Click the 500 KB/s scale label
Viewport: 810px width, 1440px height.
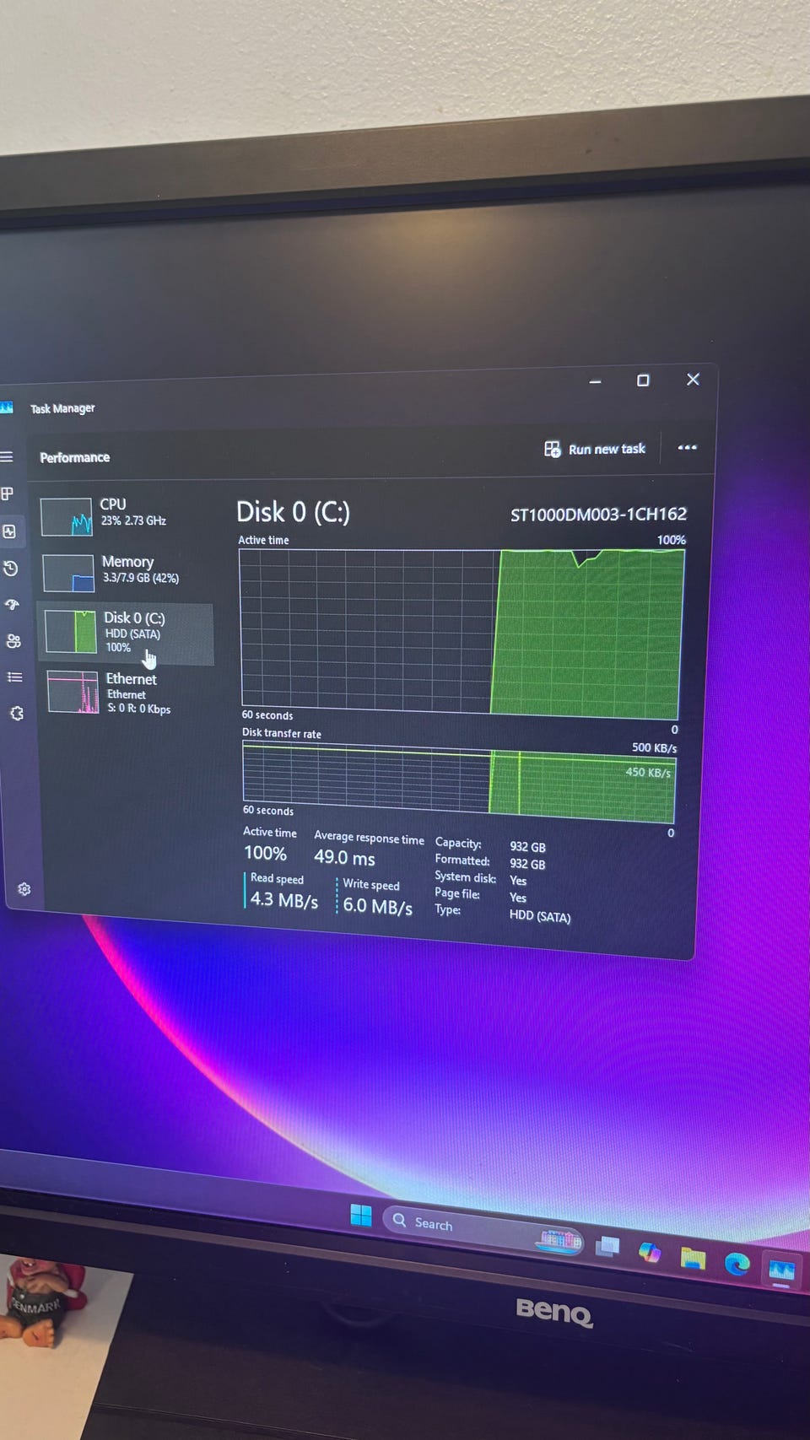point(654,747)
